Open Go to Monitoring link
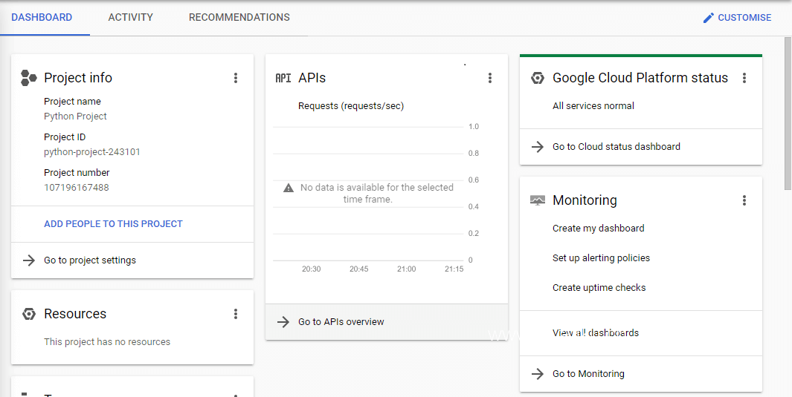The image size is (792, 397). (588, 374)
